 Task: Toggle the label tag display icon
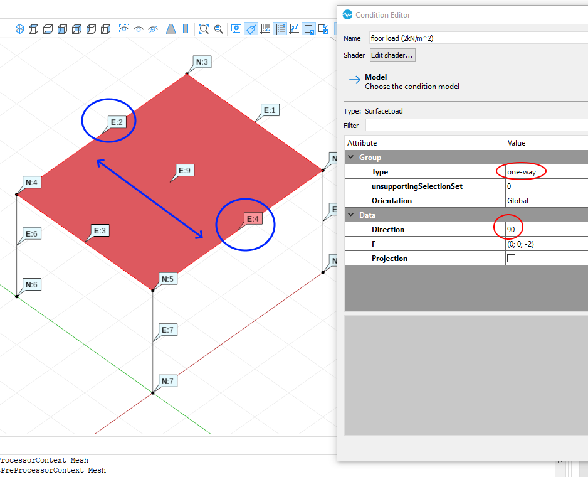pos(251,29)
